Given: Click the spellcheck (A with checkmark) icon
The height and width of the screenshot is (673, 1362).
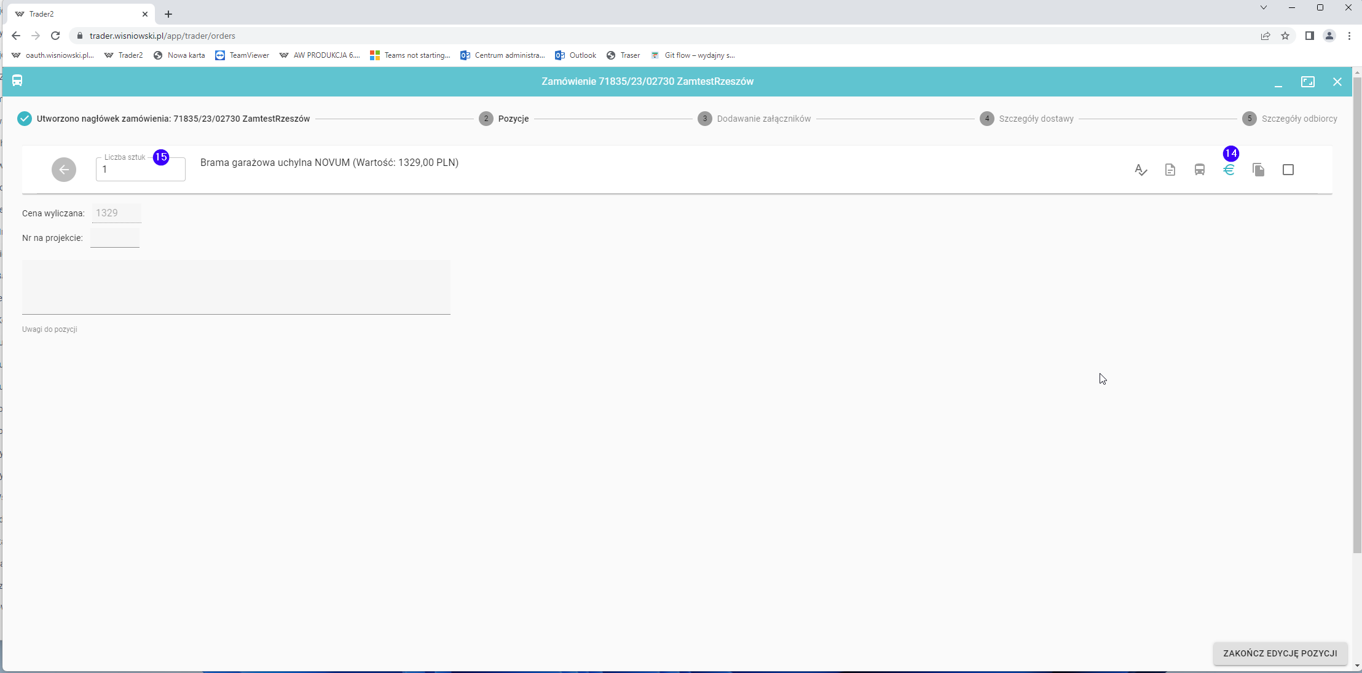Looking at the screenshot, I should click(x=1141, y=170).
